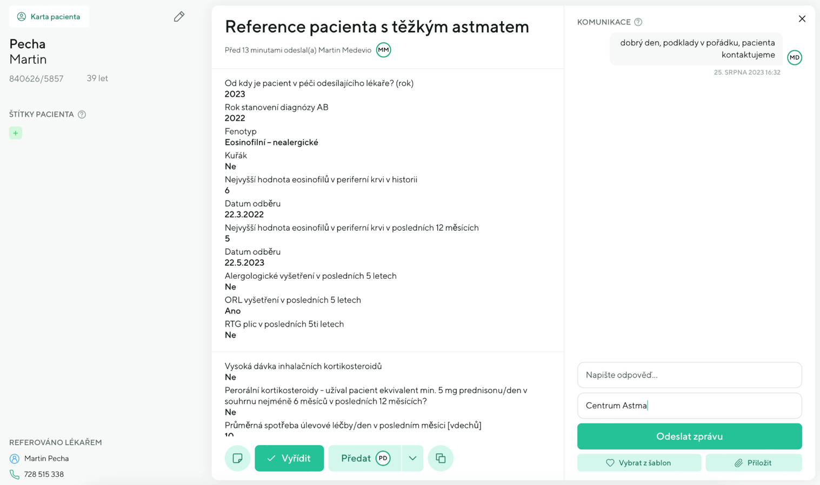Screen dimensions: 820x485
Task: Open help tooltip for ŠTÍTKY PACIENTA
Action: point(82,114)
